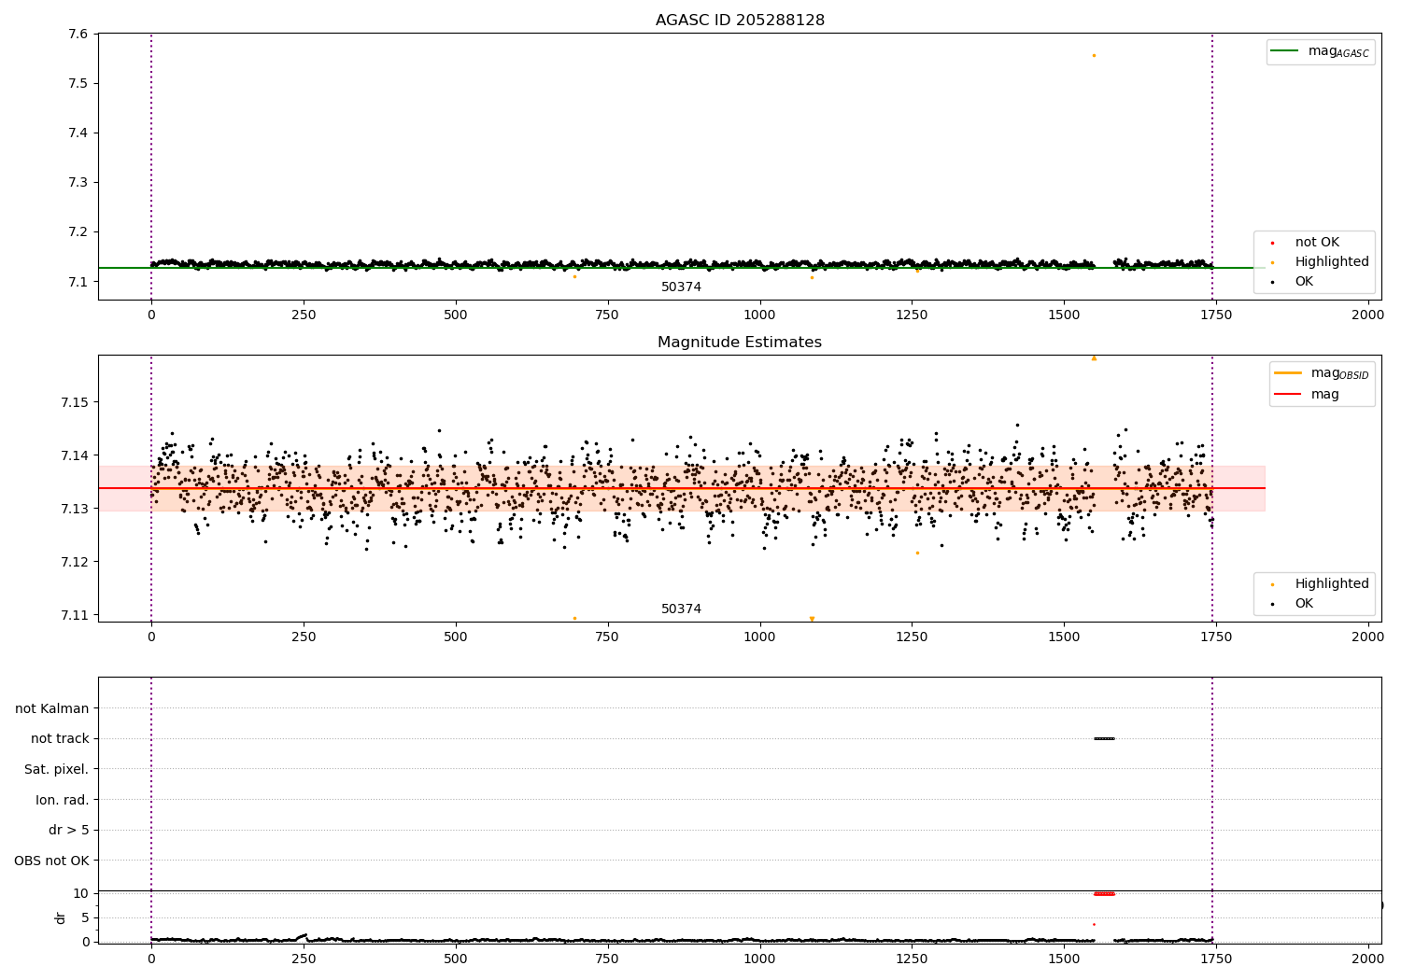This screenshot has width=1401, height=980.
Task: Click the 1750 x-axis tick under the top plot
Action: [1216, 315]
